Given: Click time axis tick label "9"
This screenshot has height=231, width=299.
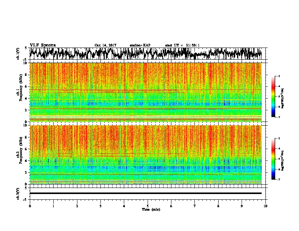Looking at the screenshot, I should [x=242, y=206].
